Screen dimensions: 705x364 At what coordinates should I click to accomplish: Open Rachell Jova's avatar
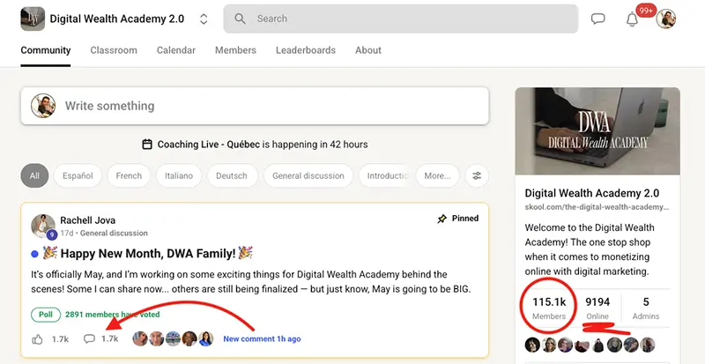(42, 226)
